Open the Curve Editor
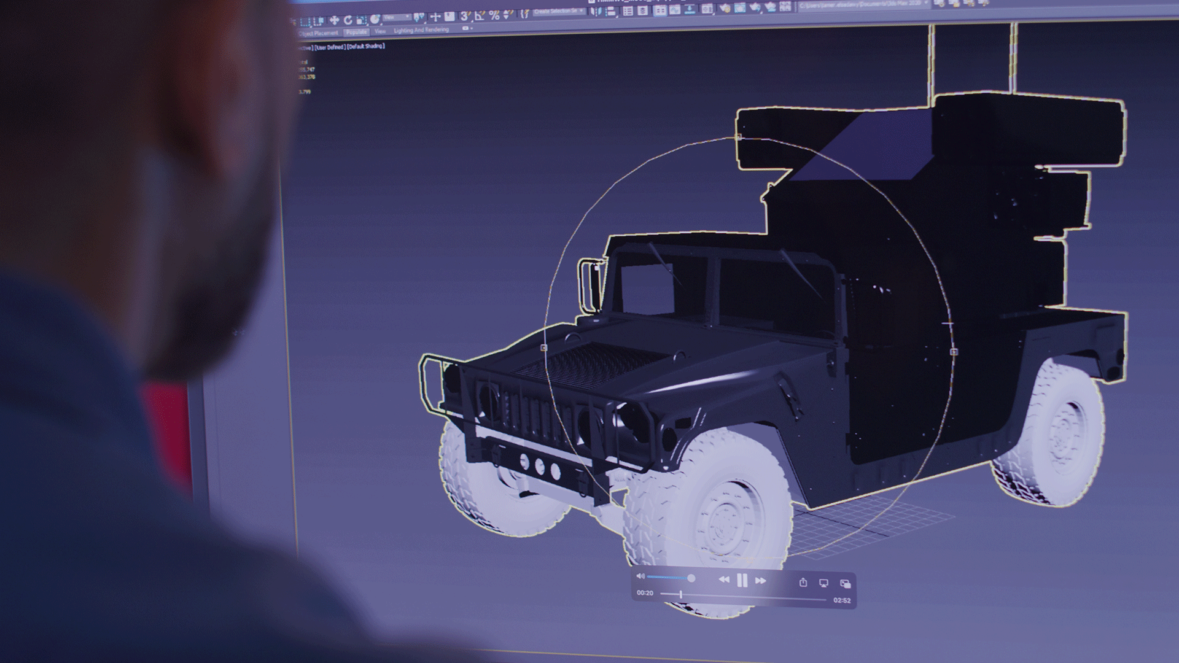Viewport: 1179px width, 663px height. [674, 10]
